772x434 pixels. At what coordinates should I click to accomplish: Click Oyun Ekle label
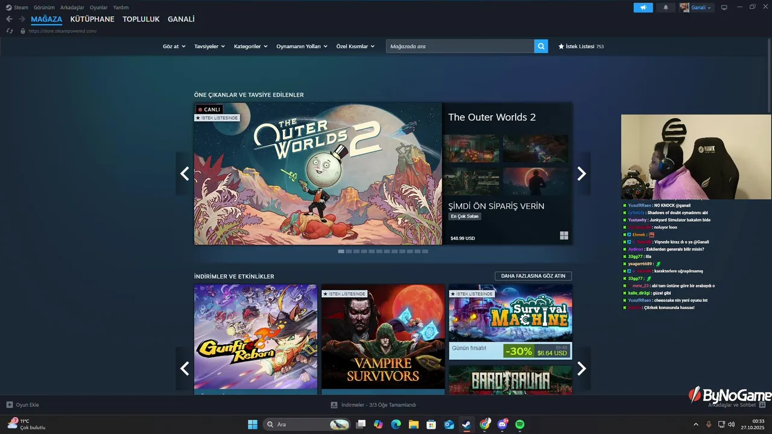coord(27,405)
